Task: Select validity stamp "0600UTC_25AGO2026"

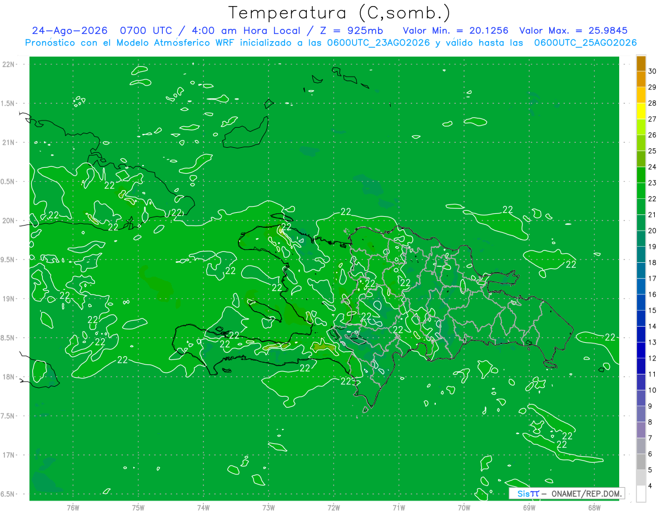Action: (x=585, y=43)
